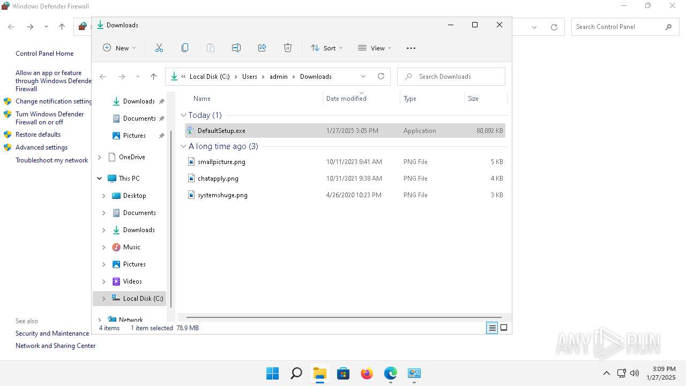Click the Search Downloads input box
This screenshot has height=386, width=686.
tap(451, 77)
